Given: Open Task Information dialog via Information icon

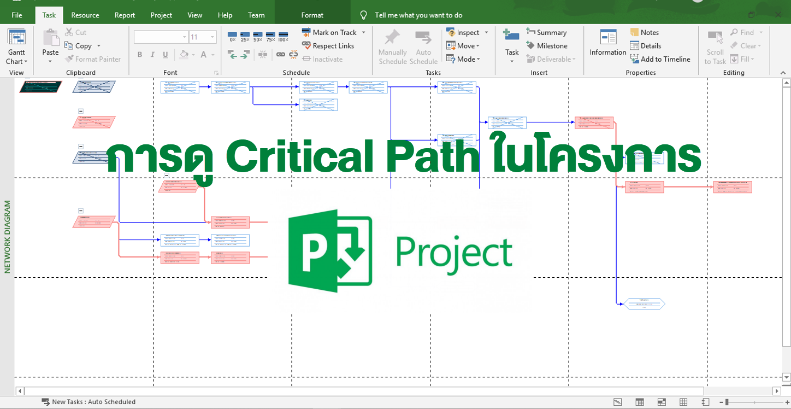Looking at the screenshot, I should click(x=607, y=44).
